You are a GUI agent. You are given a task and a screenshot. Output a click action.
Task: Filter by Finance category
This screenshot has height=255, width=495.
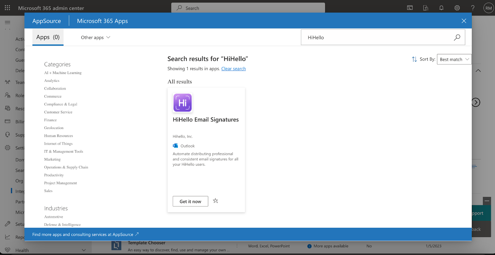[50, 120]
